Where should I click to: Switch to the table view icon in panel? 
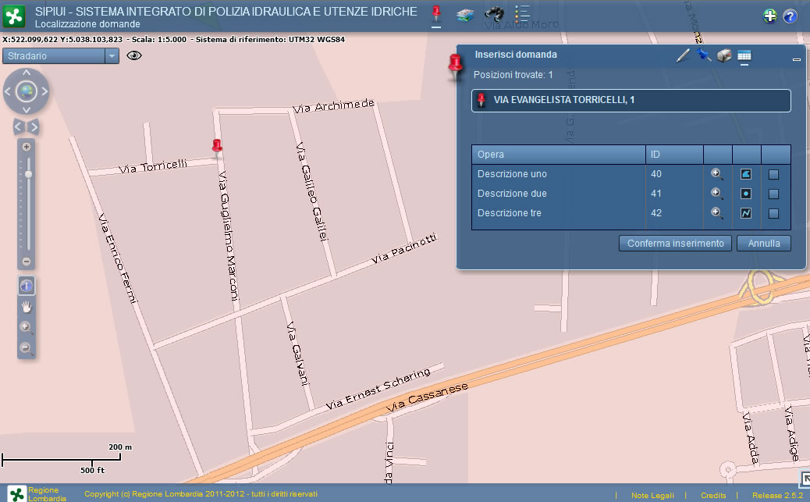pos(744,55)
